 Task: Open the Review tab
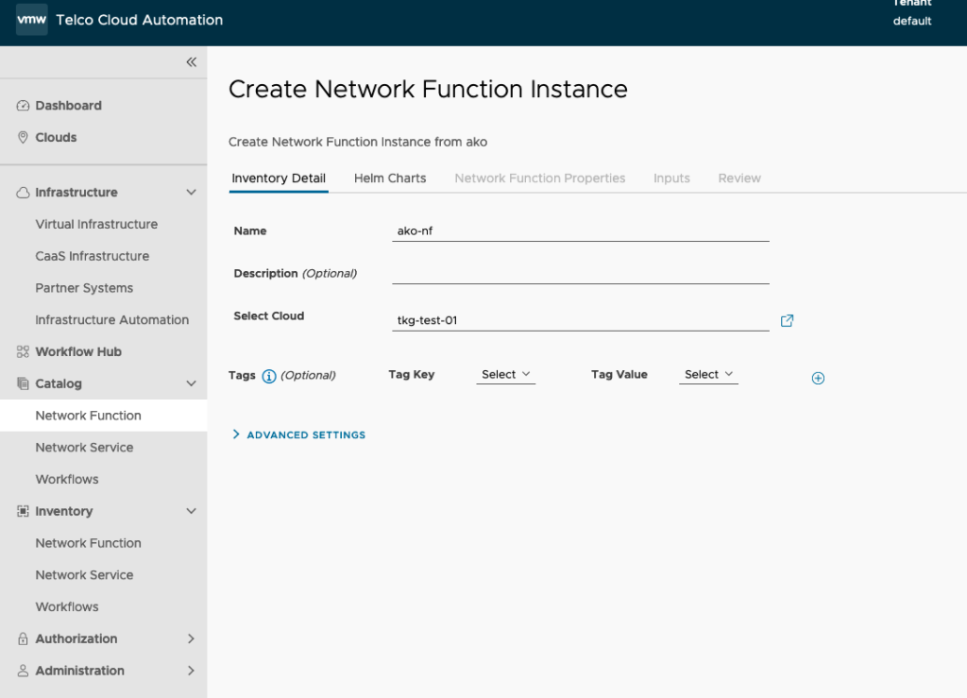coord(739,179)
